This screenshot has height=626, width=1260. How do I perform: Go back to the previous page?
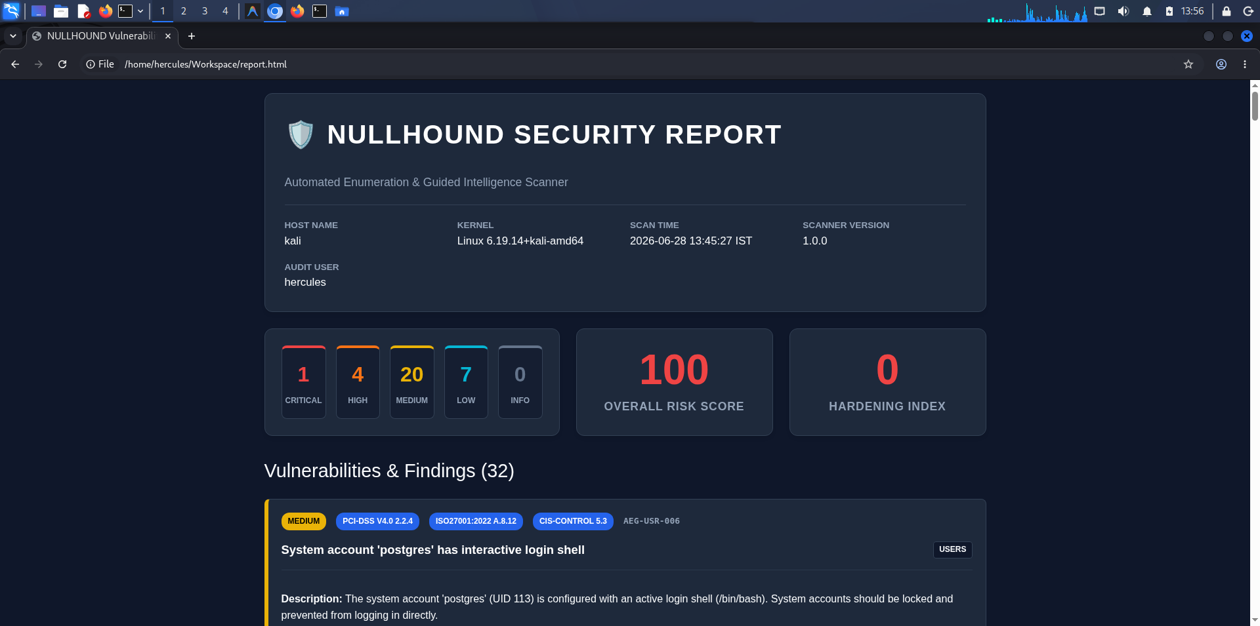[15, 64]
